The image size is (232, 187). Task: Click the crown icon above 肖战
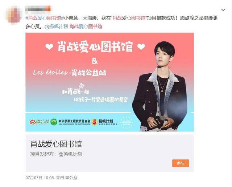82,85
